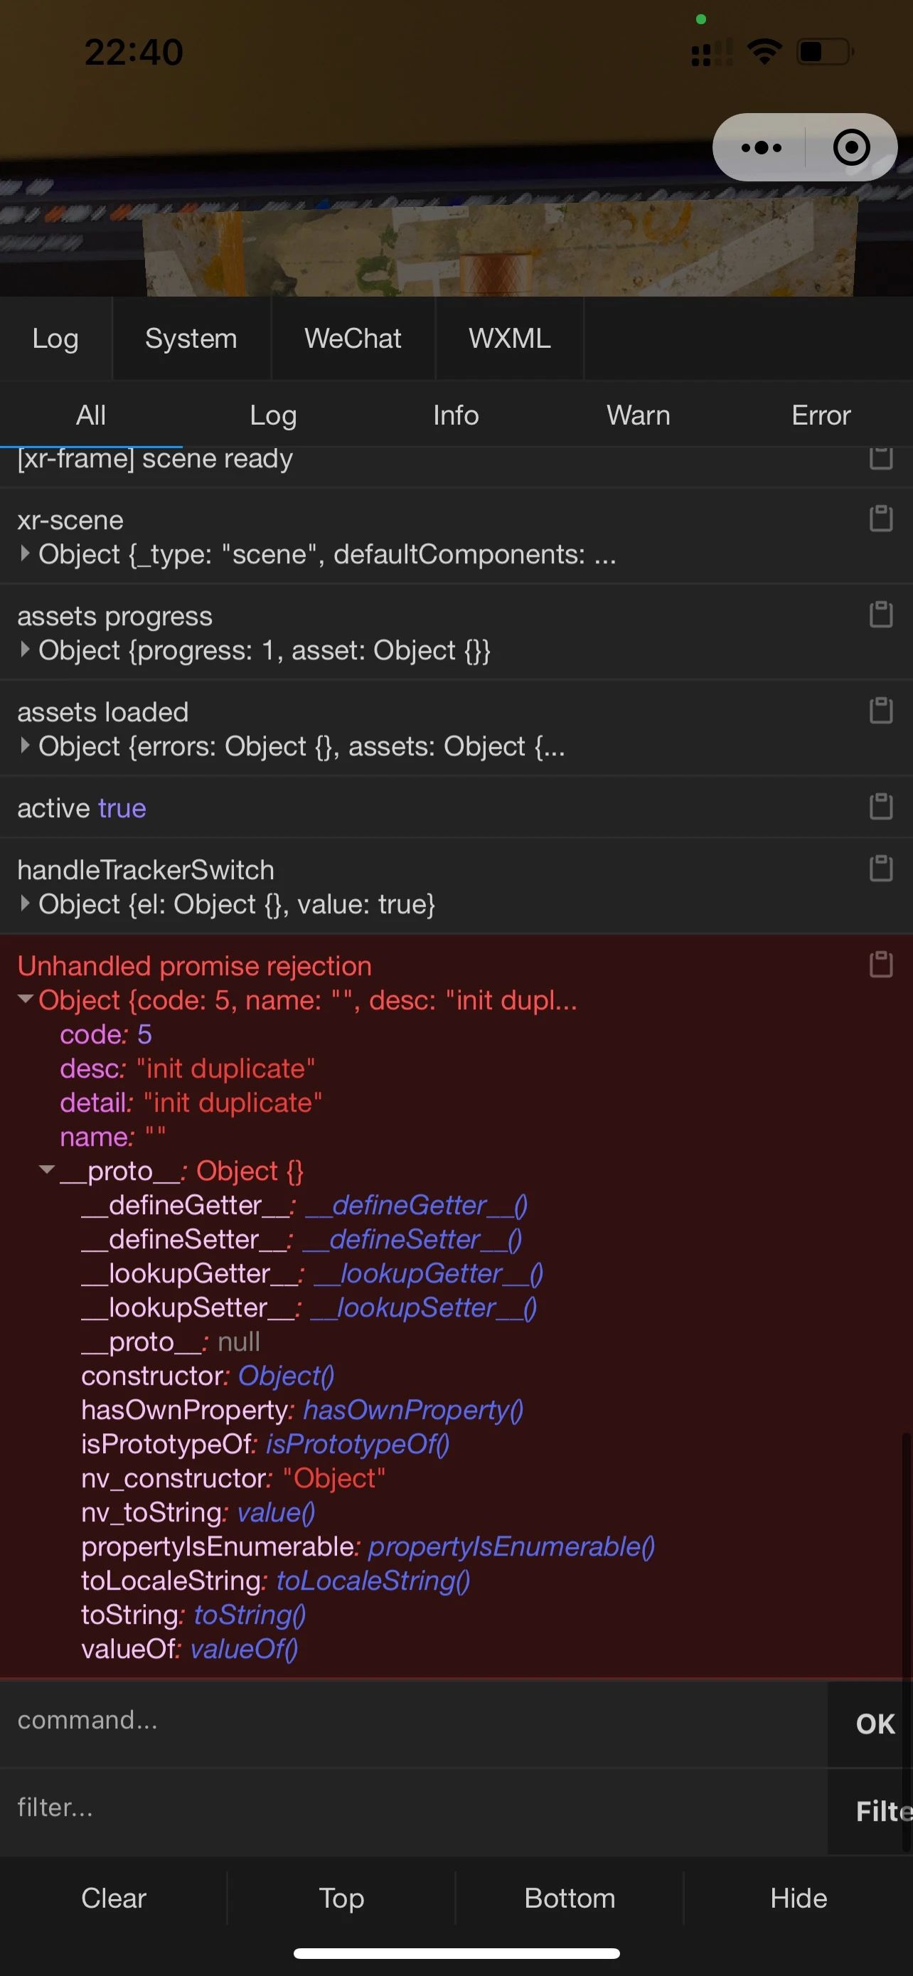Tap the mini program close circle icon

(x=851, y=147)
